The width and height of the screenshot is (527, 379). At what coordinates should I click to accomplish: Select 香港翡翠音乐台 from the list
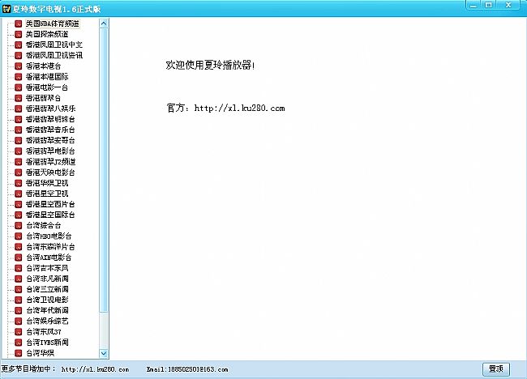click(50, 130)
